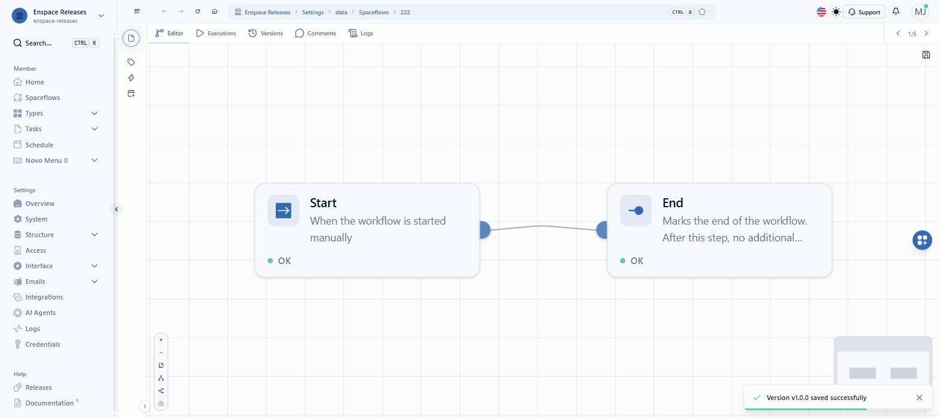Toggle light/dark theme sun icon
Image resolution: width=940 pixels, height=418 pixels.
pyautogui.click(x=836, y=12)
